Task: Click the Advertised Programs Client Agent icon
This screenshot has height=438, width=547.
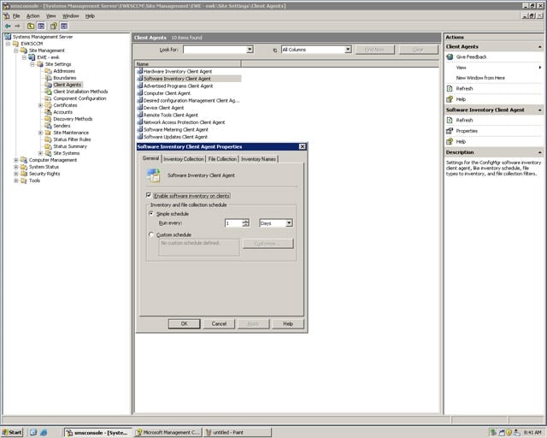Action: pyautogui.click(x=140, y=86)
